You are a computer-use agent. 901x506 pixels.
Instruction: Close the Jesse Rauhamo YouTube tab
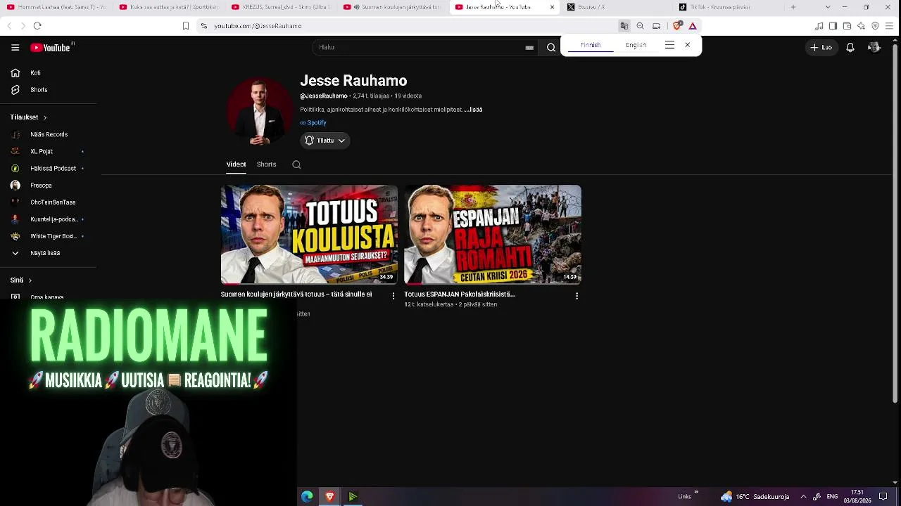pyautogui.click(x=553, y=7)
